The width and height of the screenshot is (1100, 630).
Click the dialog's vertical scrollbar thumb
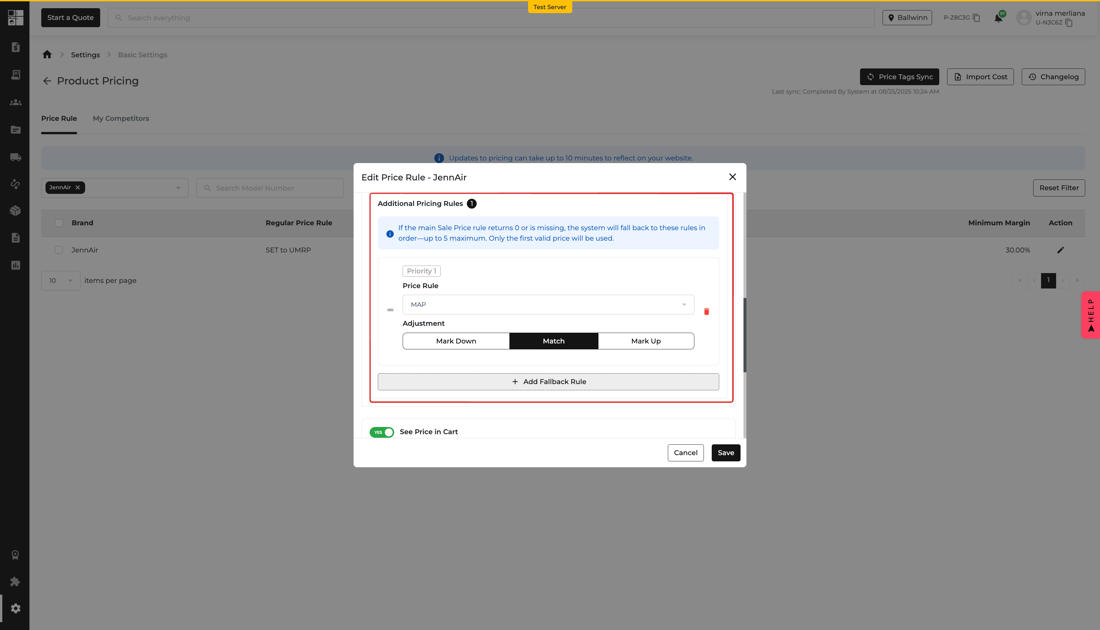(x=744, y=334)
